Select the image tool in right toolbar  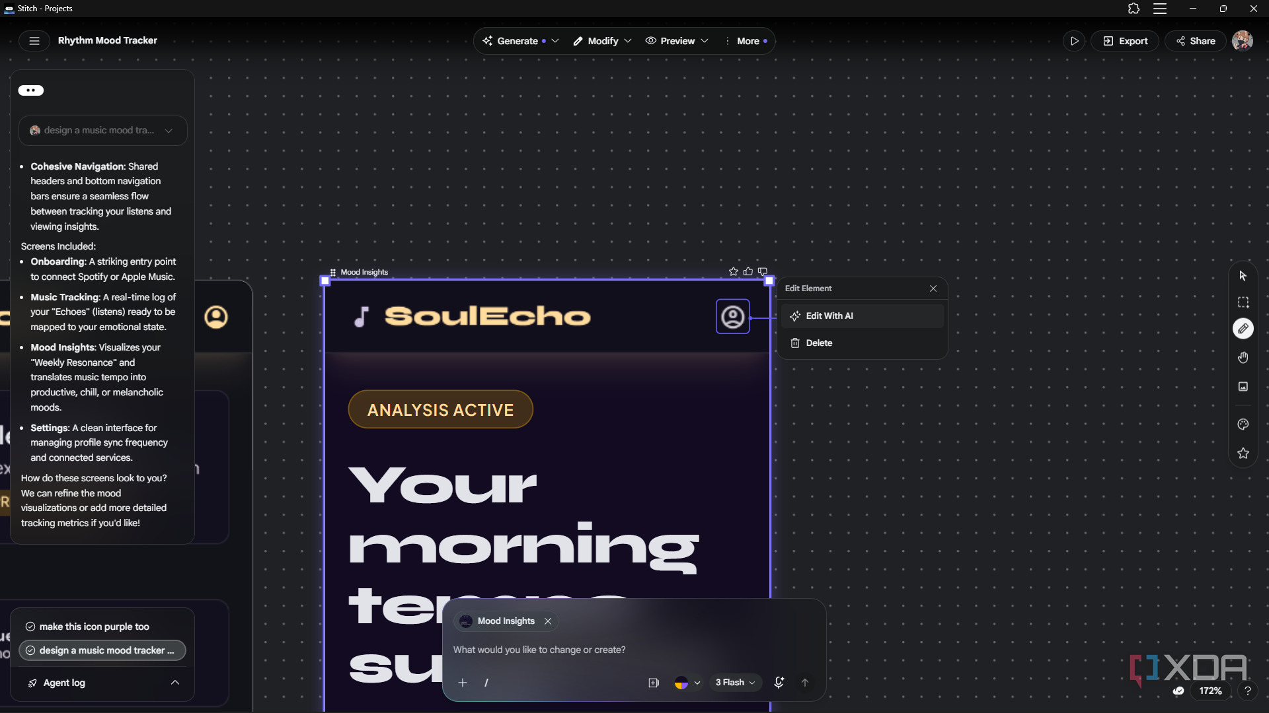(1243, 387)
